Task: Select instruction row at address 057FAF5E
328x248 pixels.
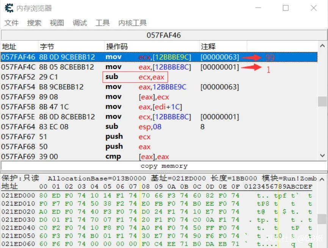Action: click(159, 117)
